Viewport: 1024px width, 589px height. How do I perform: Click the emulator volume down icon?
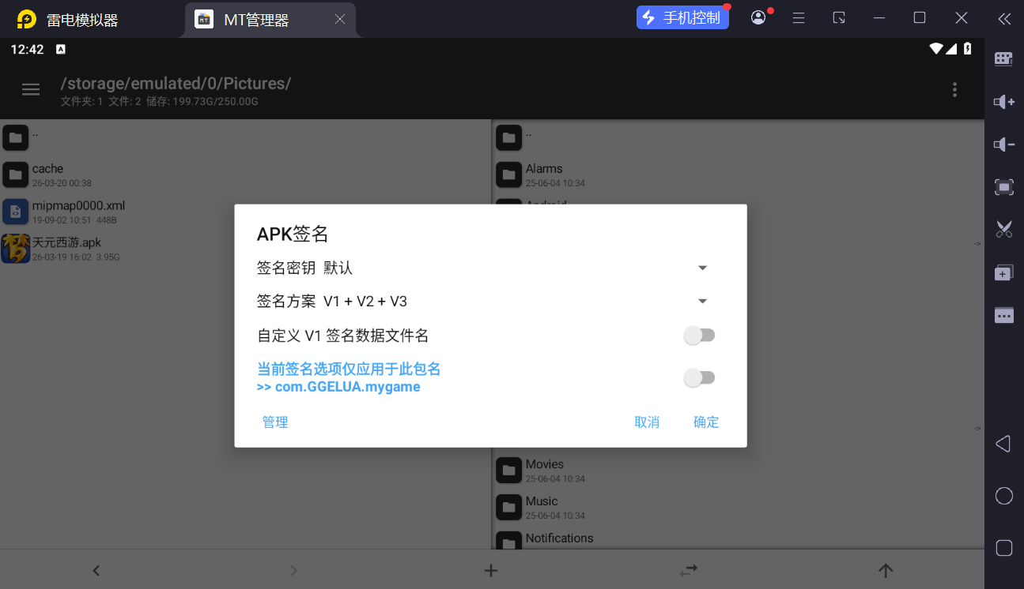1003,144
